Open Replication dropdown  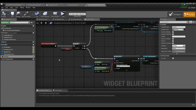(x=179, y=49)
